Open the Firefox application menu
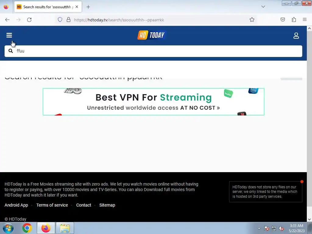Image resolution: width=312 pixels, height=234 pixels. (305, 19)
